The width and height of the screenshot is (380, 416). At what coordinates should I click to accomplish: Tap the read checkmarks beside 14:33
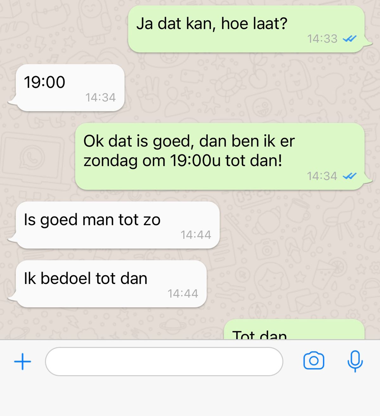point(349,39)
